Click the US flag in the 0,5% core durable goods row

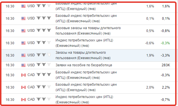click(x=23, y=31)
